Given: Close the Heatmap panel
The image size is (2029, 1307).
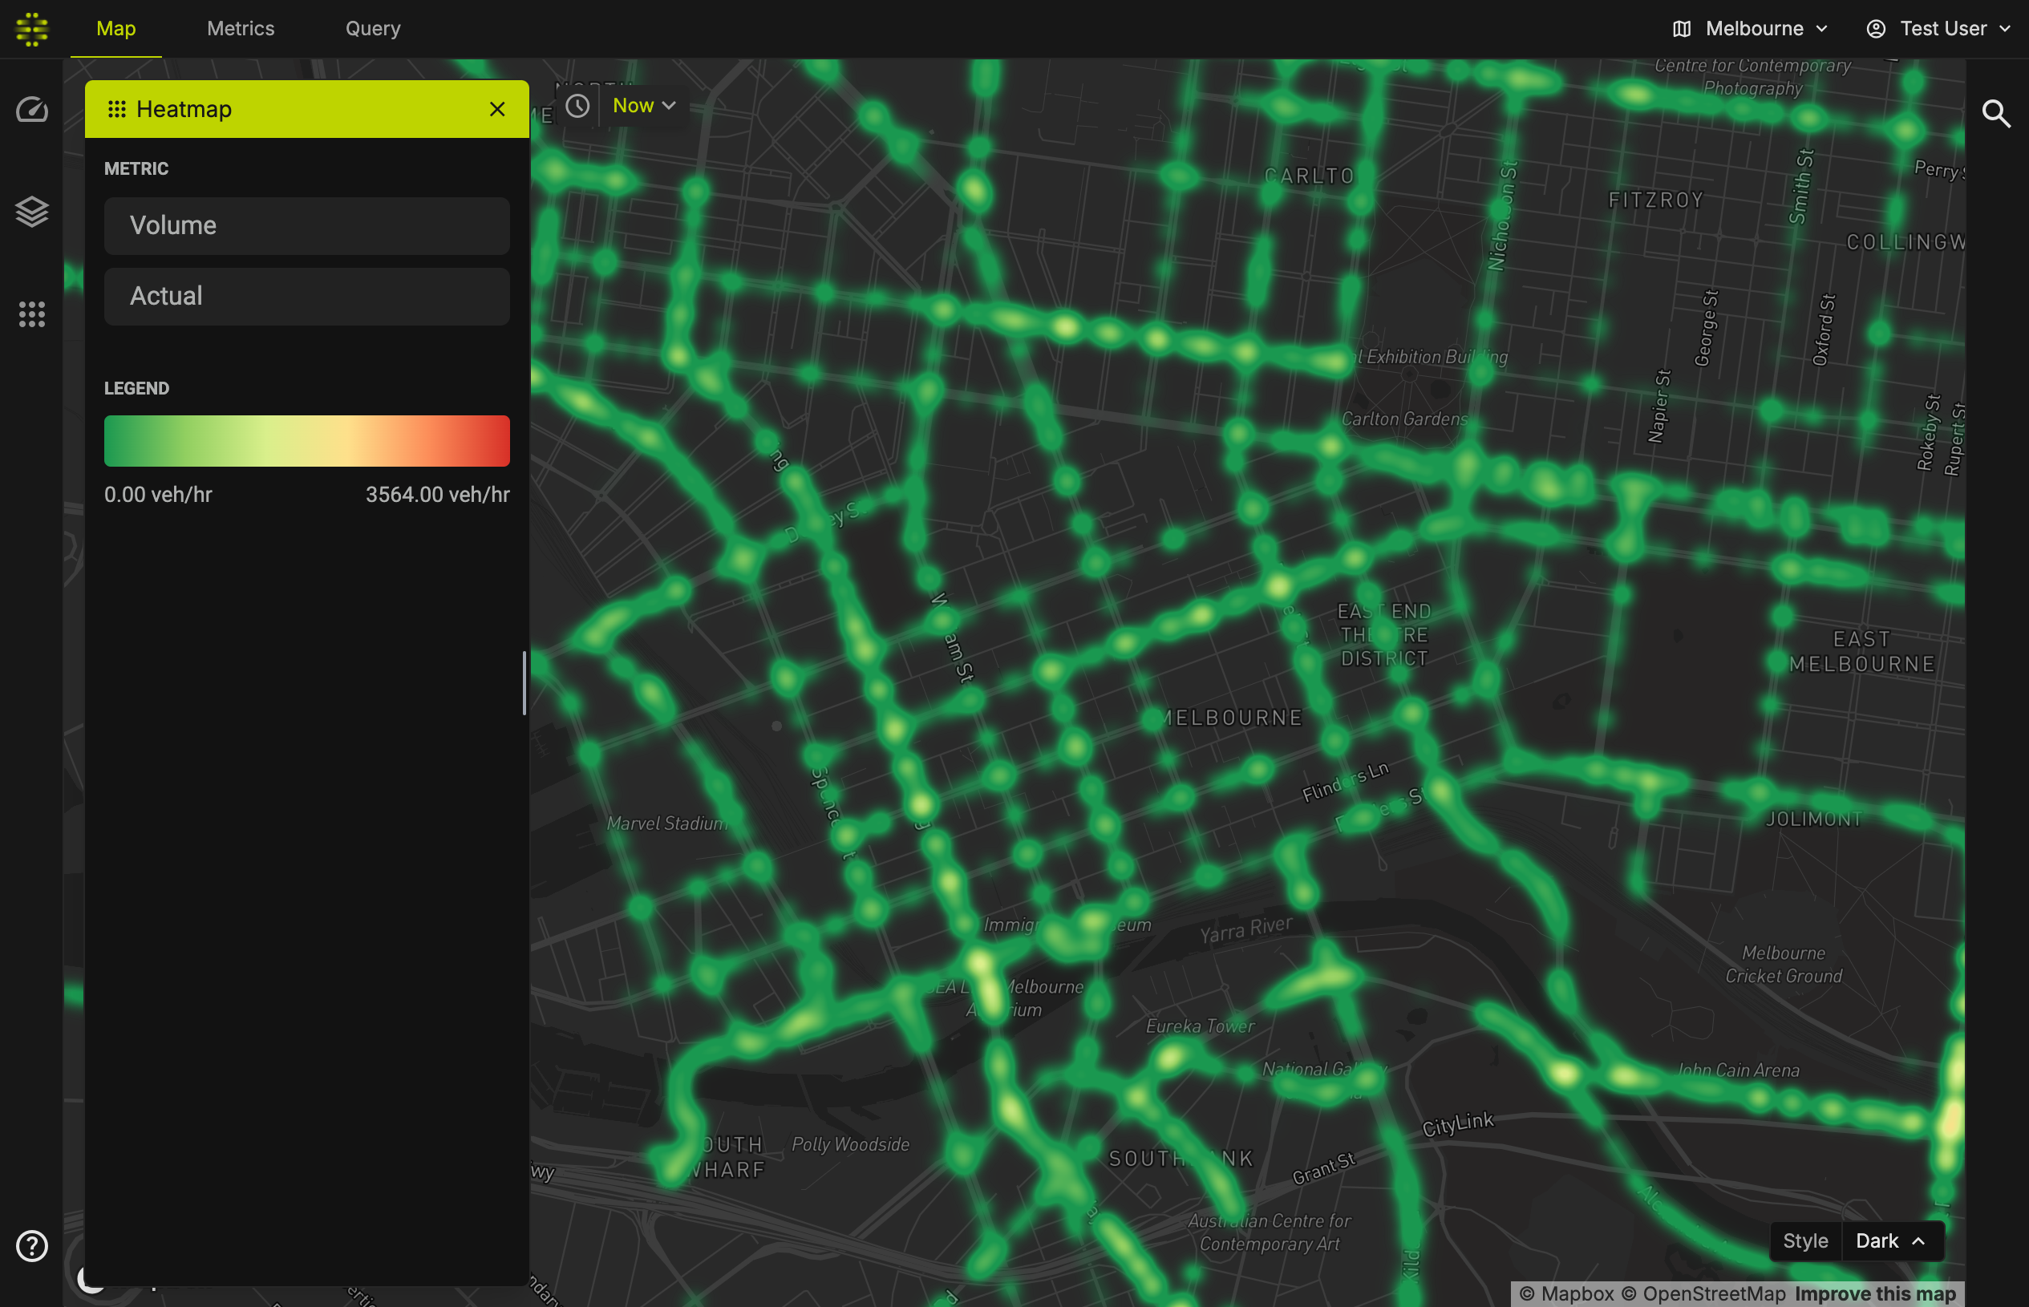Looking at the screenshot, I should pyautogui.click(x=497, y=110).
